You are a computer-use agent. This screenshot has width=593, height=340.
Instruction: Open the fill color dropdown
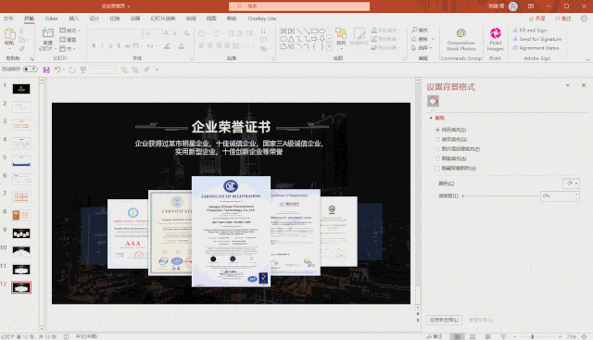coord(571,183)
